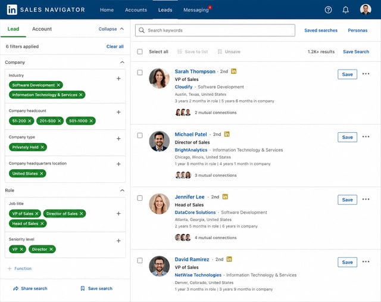Remove the 51-200 headcount filter
This screenshot has height=302, width=381.
pos(30,121)
